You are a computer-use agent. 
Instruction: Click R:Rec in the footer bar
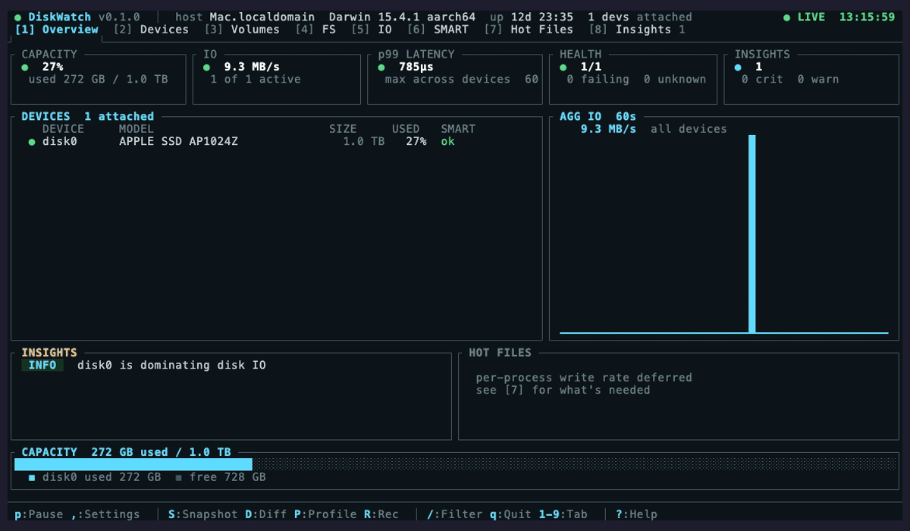click(x=381, y=514)
